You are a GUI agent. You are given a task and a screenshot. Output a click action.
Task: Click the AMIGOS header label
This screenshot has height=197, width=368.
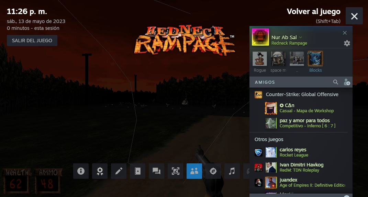[x=265, y=82]
